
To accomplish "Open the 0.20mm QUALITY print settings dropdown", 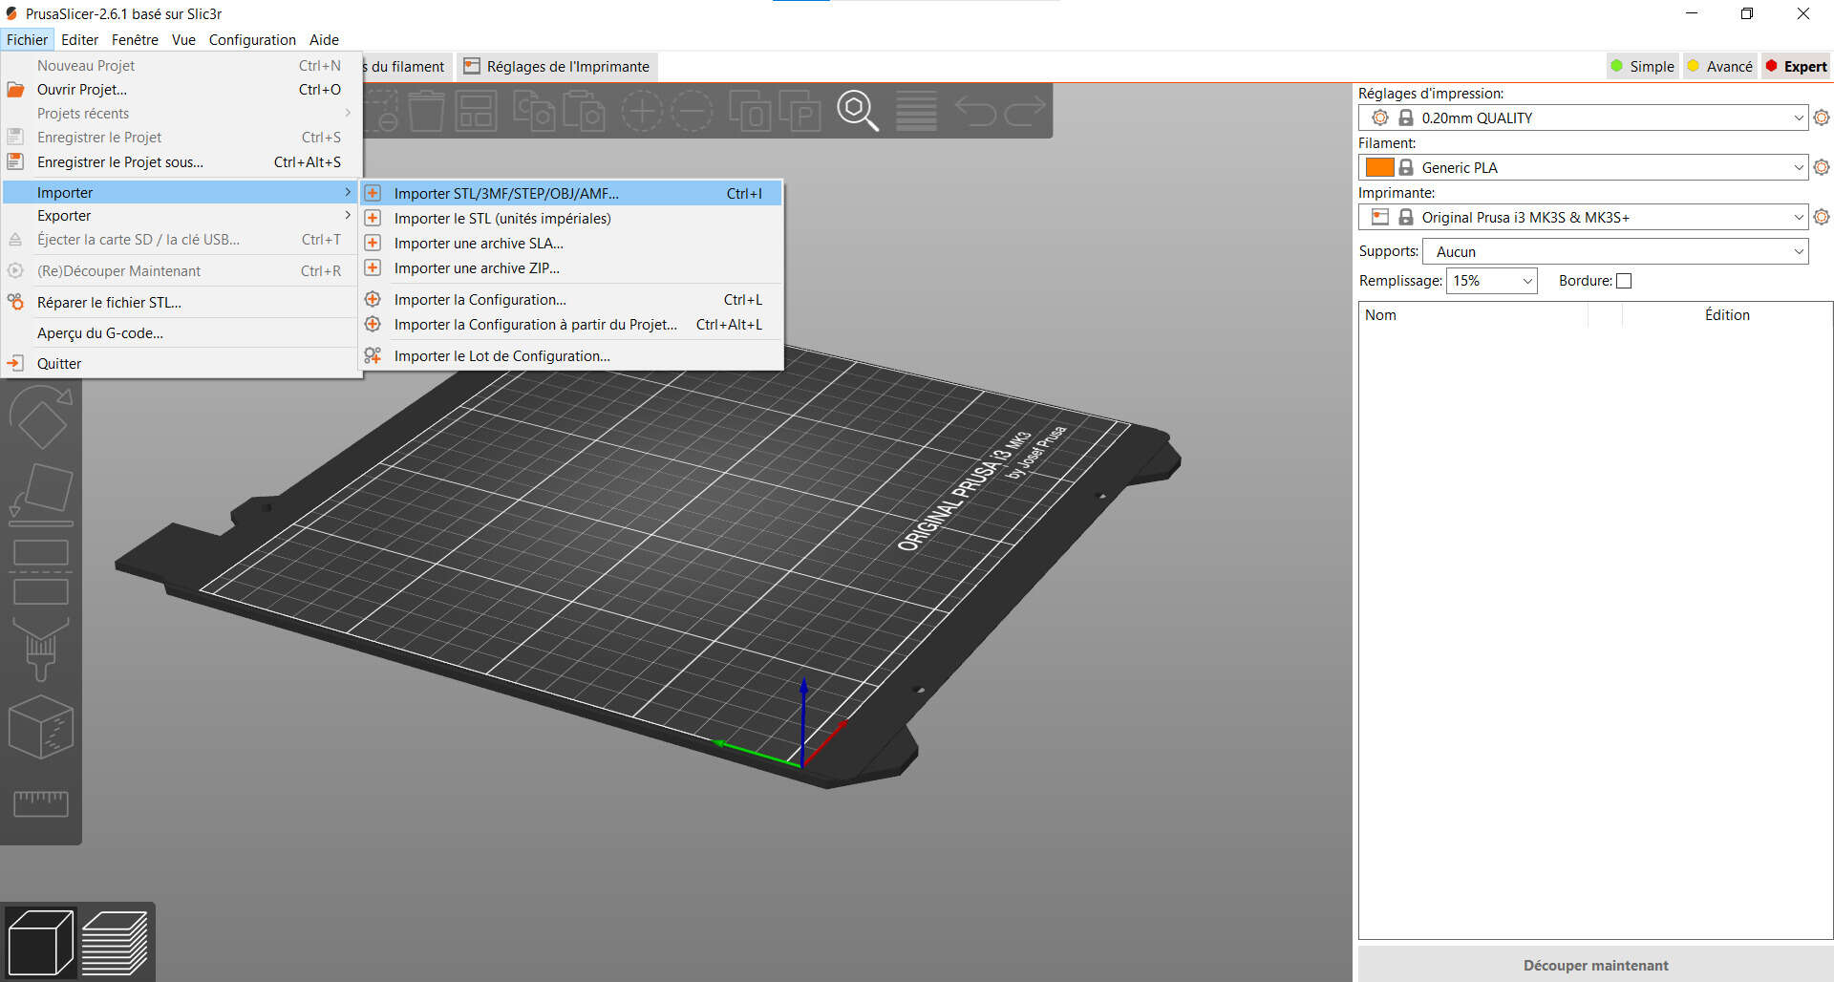I will click(x=1583, y=117).
